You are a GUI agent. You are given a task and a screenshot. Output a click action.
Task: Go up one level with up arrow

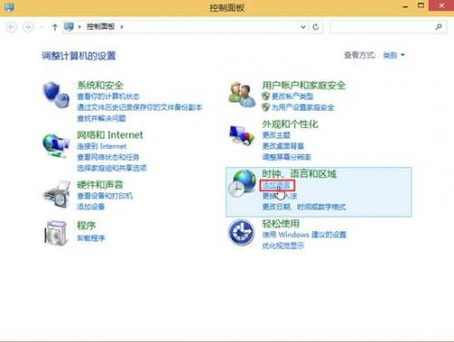pyautogui.click(x=54, y=27)
